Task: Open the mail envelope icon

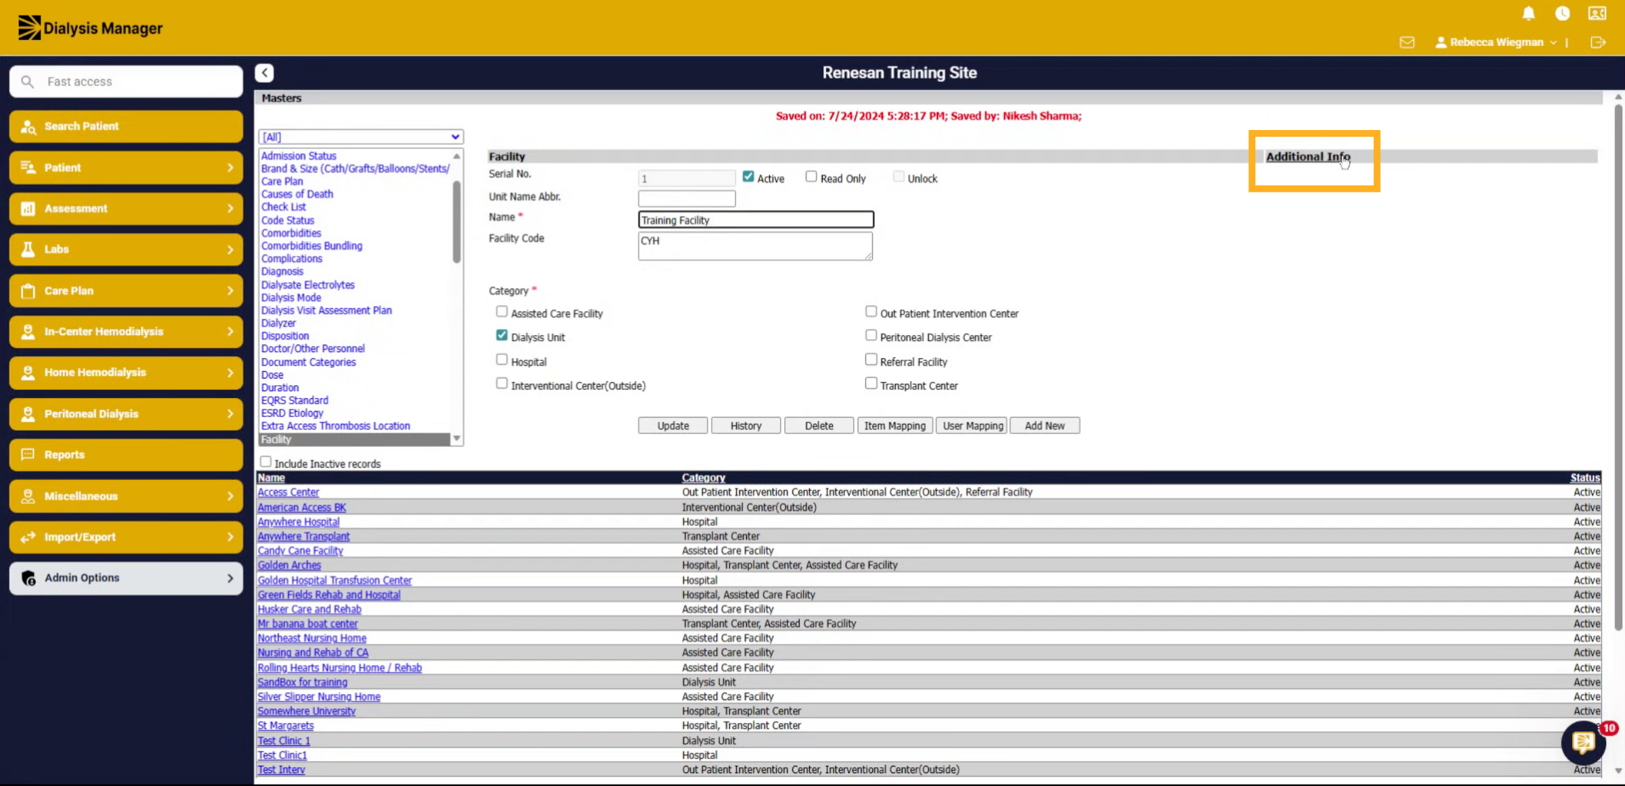Action: pos(1407,43)
